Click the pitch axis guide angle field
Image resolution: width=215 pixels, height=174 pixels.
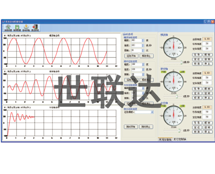coord(207,78)
